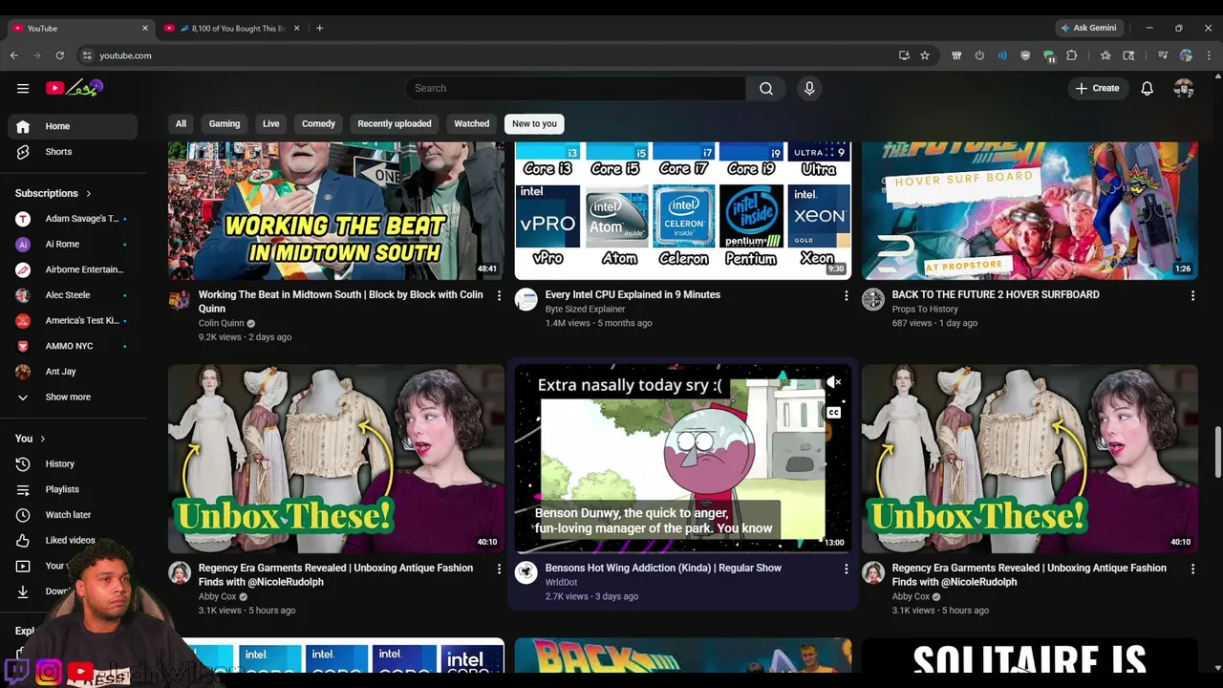Click the install app icon in address bar
The image size is (1223, 688).
tap(904, 55)
